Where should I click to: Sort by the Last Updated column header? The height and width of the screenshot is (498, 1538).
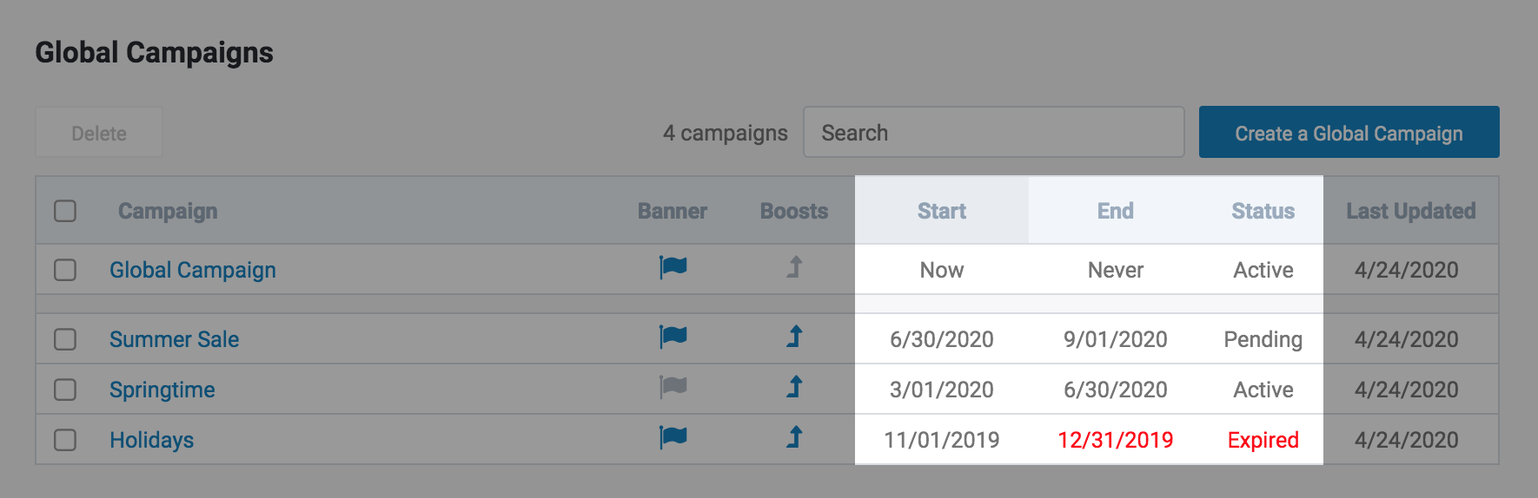1410,211
